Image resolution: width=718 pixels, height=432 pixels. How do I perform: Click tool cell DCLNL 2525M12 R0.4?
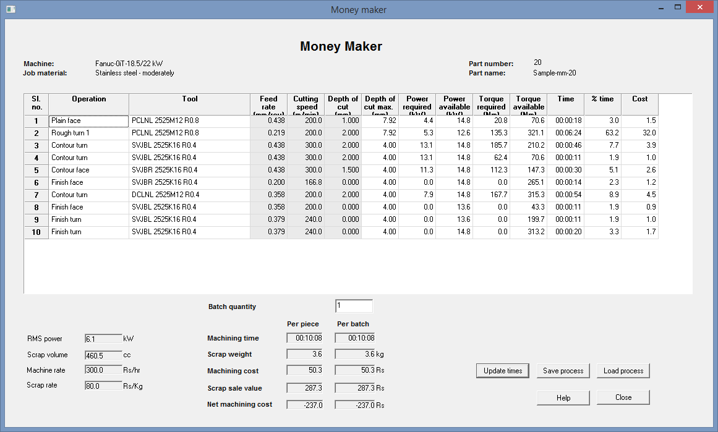click(190, 195)
